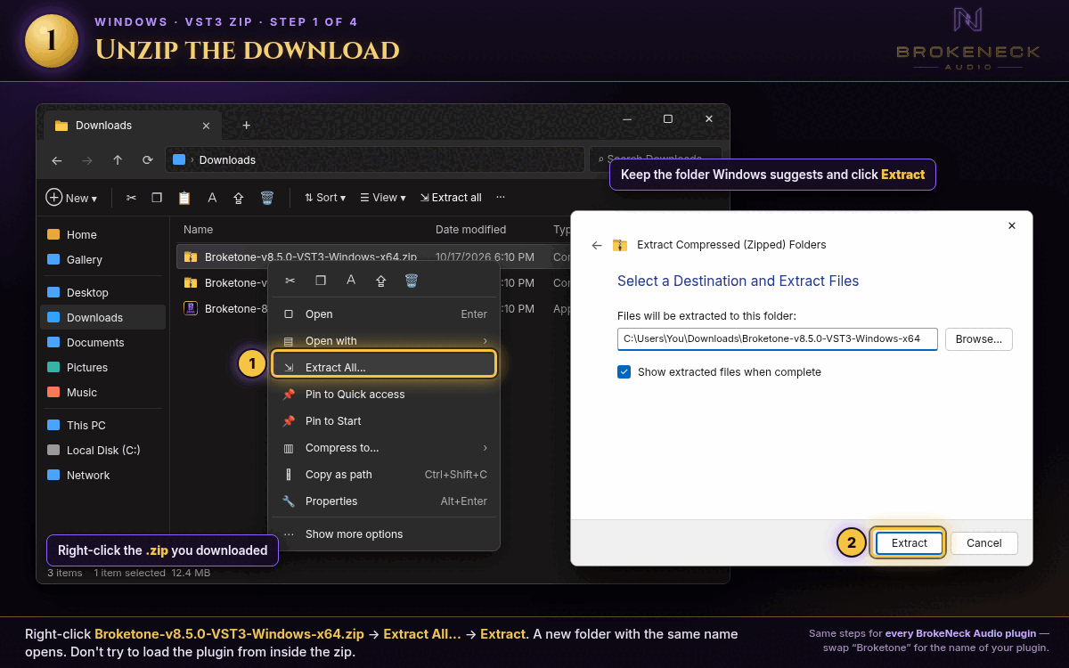Click the folder icon in the address bar
This screenshot has width=1069, height=668.
tap(179, 160)
